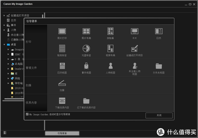The width and height of the screenshot is (198, 138).
Task: Select the 贴纸标签 sticker label icon
Action: [62, 49]
